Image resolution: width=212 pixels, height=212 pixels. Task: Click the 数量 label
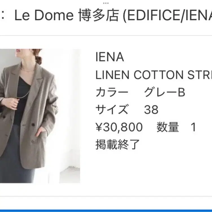[168, 127]
